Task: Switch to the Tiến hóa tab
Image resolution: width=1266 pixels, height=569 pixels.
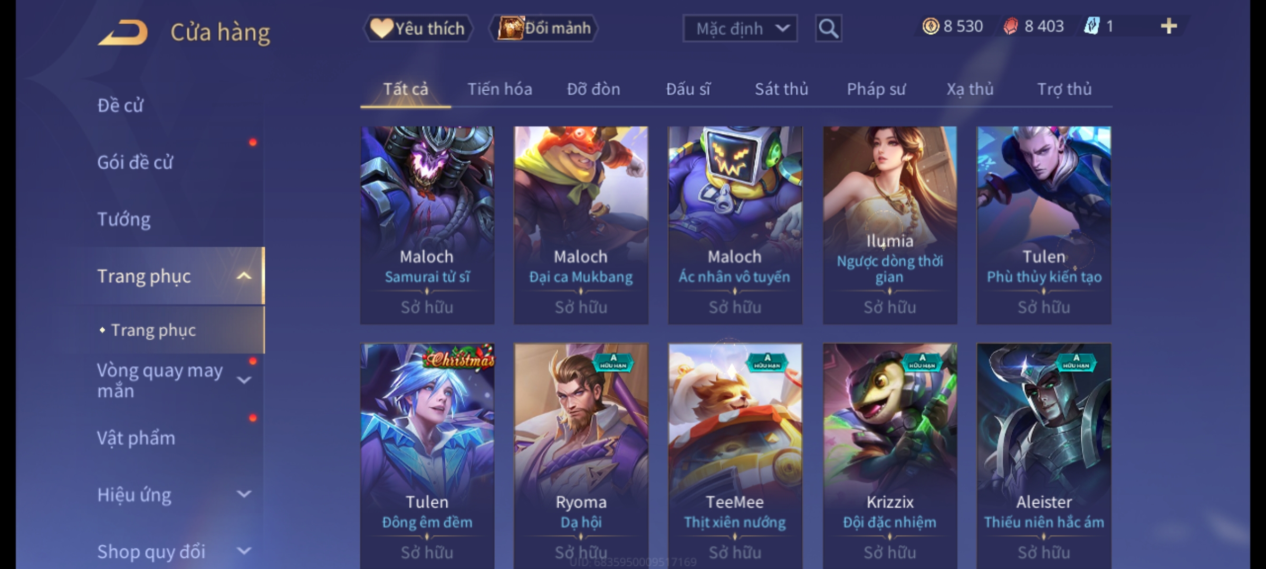Action: (x=500, y=89)
